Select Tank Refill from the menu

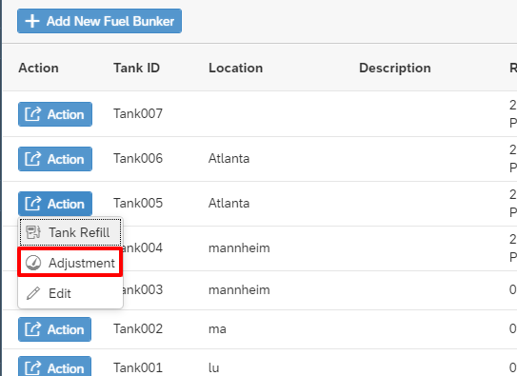pyautogui.click(x=70, y=232)
